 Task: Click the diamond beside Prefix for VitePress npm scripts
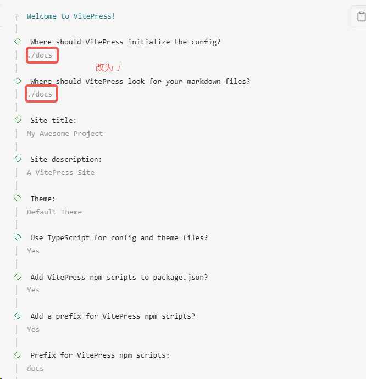(18, 354)
